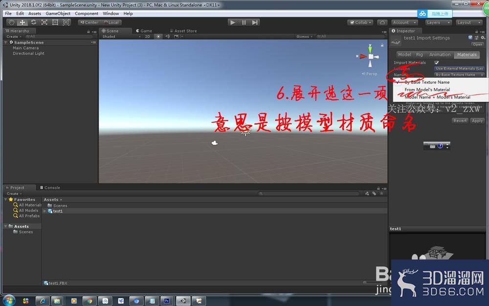489x306 pixels.
Task: Toggle scene lighting sun icon
Action: point(158,37)
